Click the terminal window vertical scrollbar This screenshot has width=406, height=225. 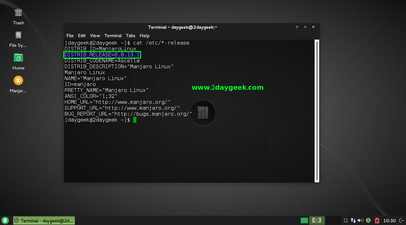tap(317, 111)
